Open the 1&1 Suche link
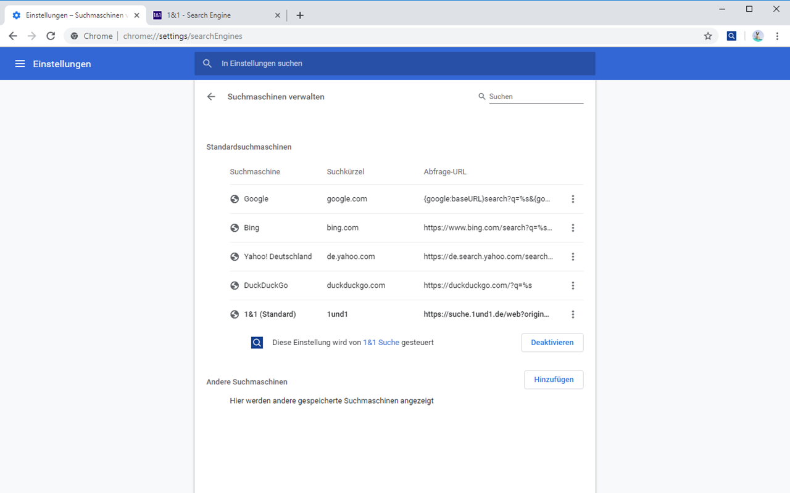The width and height of the screenshot is (790, 493). 381,343
